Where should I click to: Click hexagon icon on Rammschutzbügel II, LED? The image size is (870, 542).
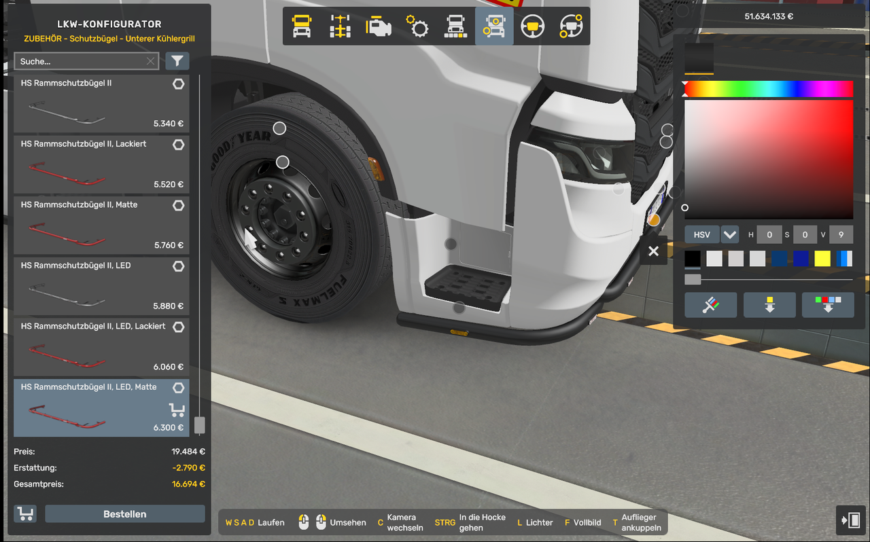pos(178,266)
